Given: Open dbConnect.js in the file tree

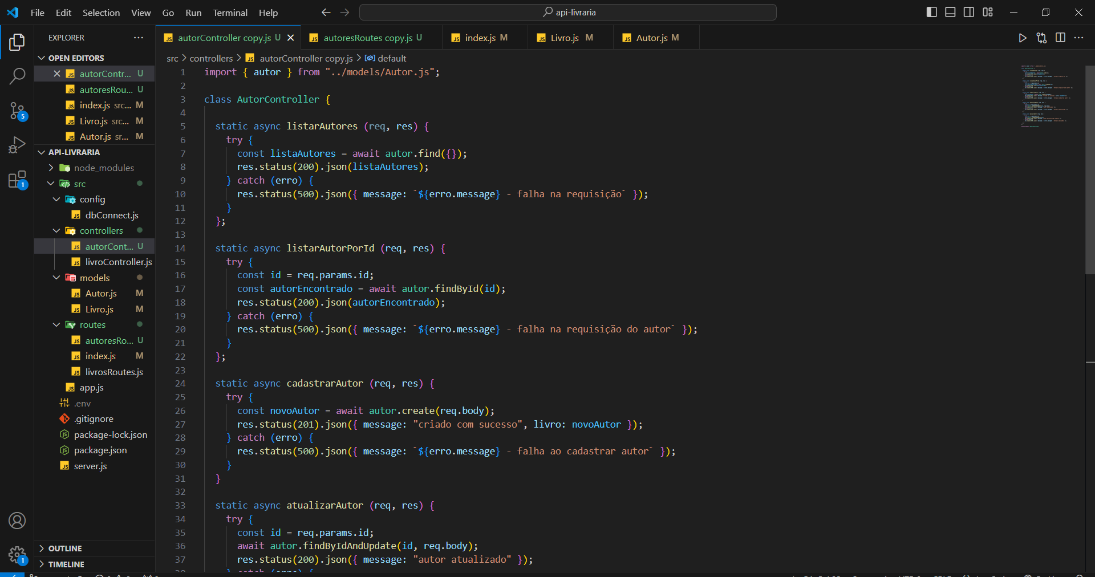Looking at the screenshot, I should [94, 215].
